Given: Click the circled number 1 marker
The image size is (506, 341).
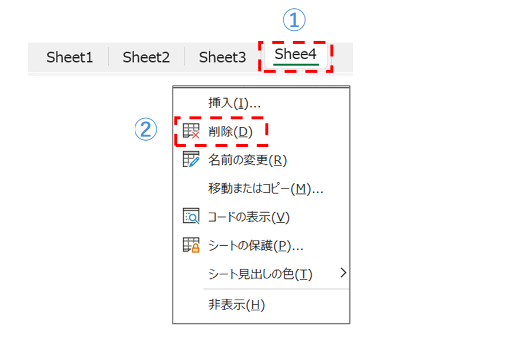Looking at the screenshot, I should point(294,21).
